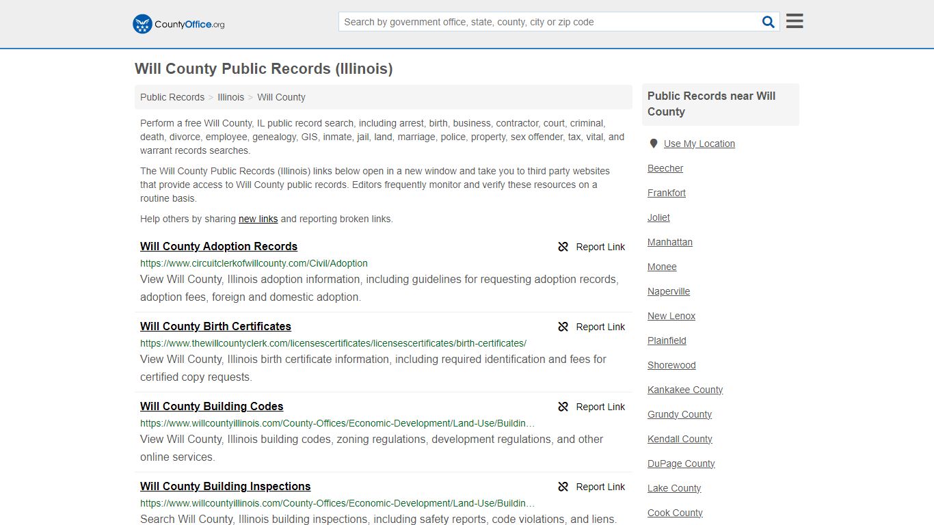This screenshot has width=934, height=525.
Task: Click the building inspections description text
Action: pos(378,519)
